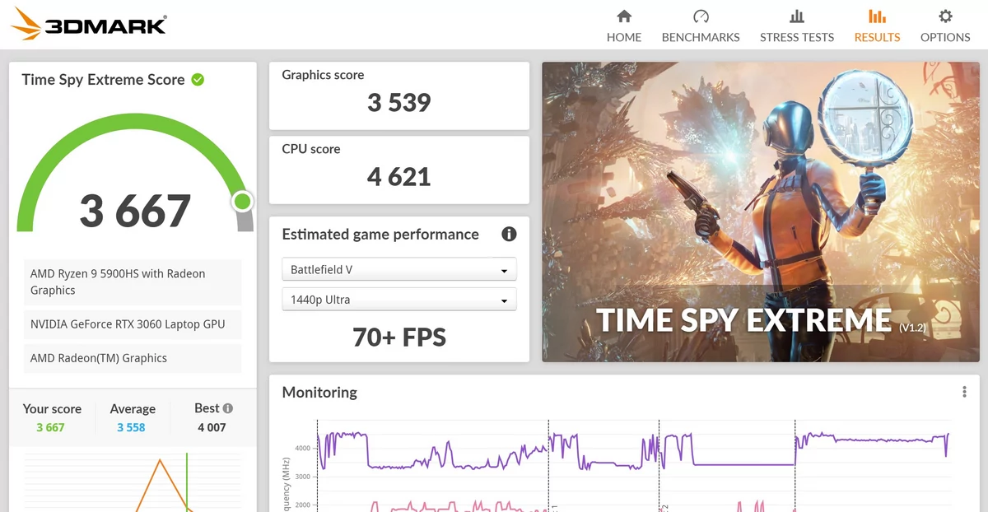Click the Options gear icon
This screenshot has height=512, width=988.
coord(945,16)
